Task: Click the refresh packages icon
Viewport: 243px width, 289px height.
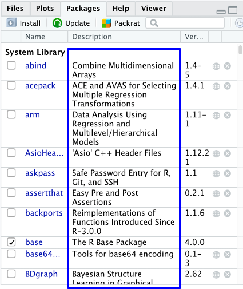Action: [239, 23]
